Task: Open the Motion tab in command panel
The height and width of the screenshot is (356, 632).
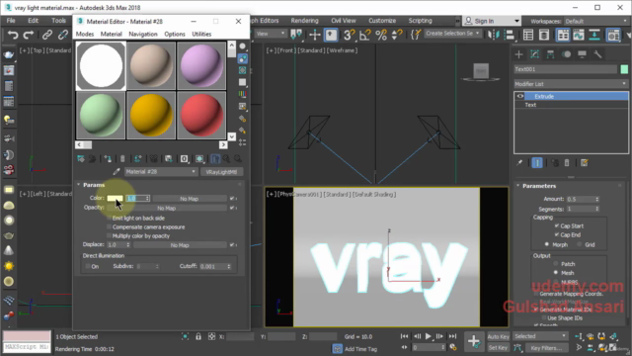Action: click(566, 54)
